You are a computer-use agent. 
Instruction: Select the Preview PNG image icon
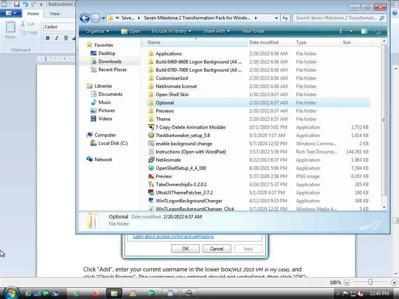coord(151,176)
